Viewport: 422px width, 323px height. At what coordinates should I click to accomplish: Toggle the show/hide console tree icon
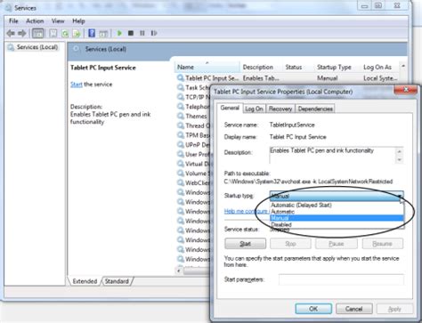pos(37,33)
